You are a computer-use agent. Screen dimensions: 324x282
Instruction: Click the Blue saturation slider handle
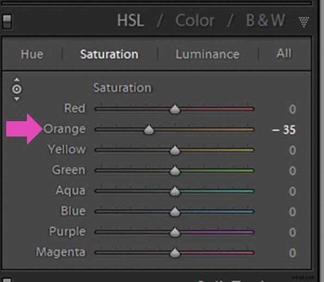[x=175, y=212]
